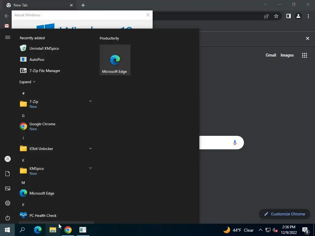Click the muted volume icon
The image size is (315, 236).
[275, 230]
